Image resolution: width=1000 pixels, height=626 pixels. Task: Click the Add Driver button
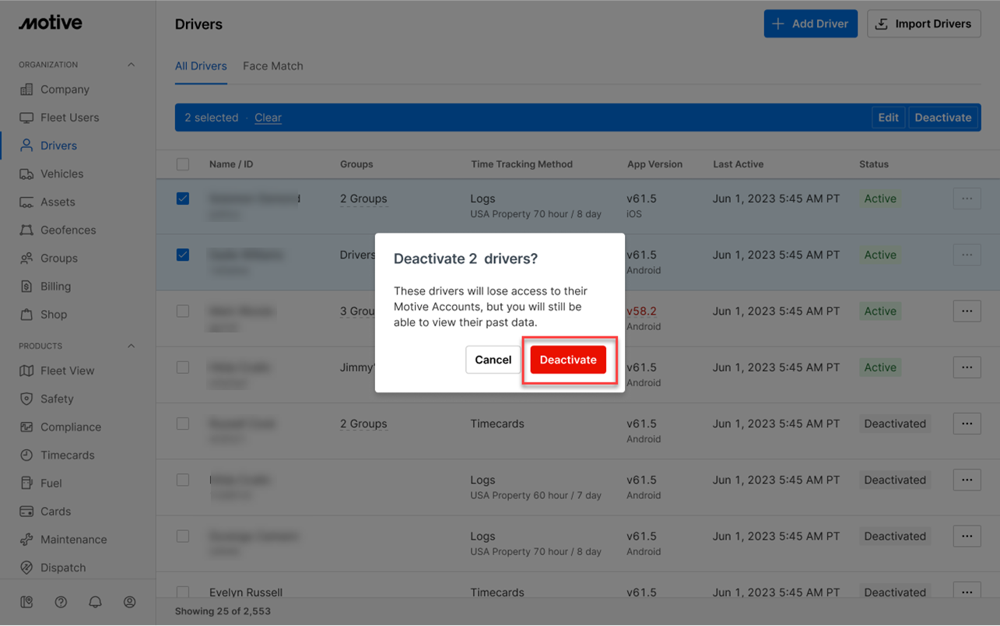tap(811, 23)
